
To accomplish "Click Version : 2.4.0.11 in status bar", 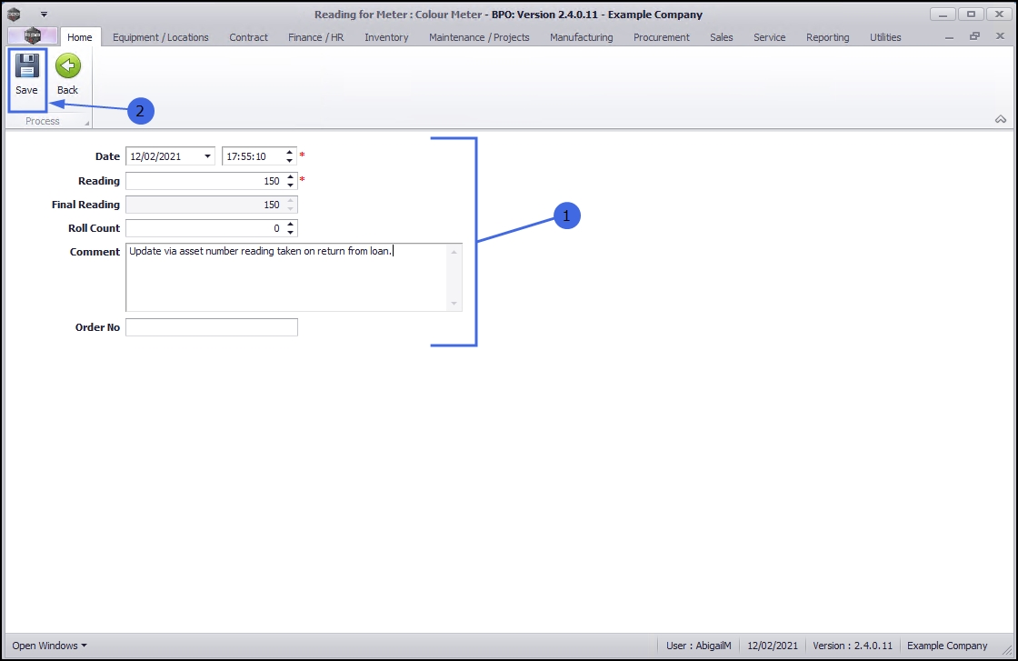I will point(853,646).
